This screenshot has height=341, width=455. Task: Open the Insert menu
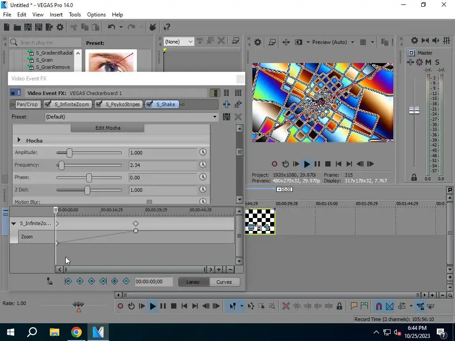point(56,15)
